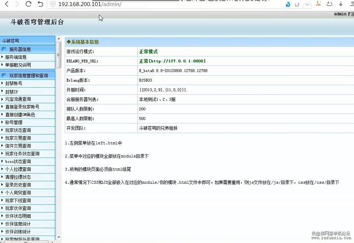Viewport: 354px width, 243px height.
Task: Click the favorites star icon
Action: pyautogui.click(x=297, y=5)
